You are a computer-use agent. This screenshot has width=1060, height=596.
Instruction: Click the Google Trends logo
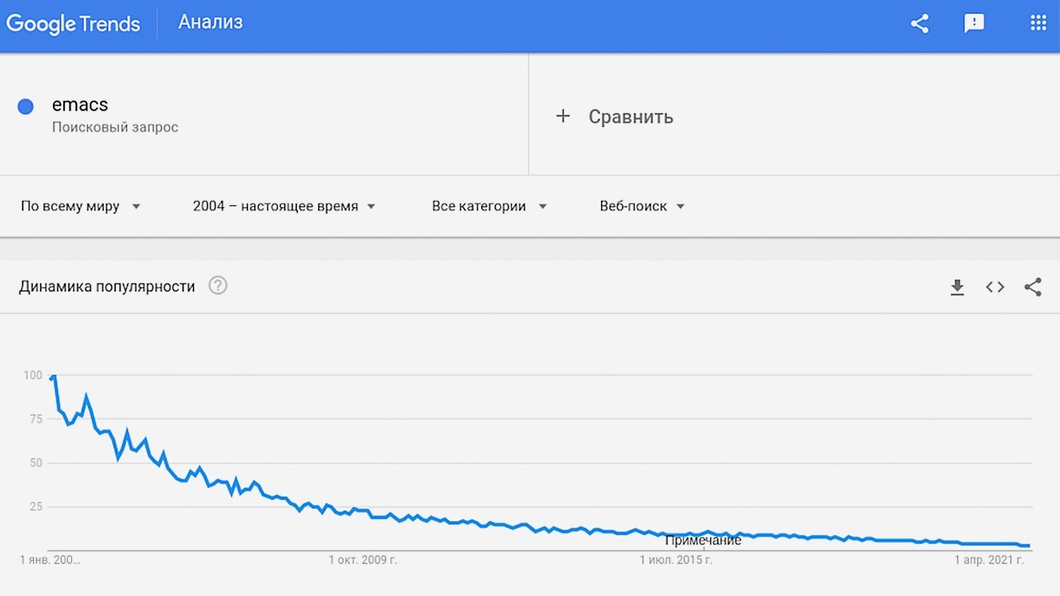pos(73,24)
